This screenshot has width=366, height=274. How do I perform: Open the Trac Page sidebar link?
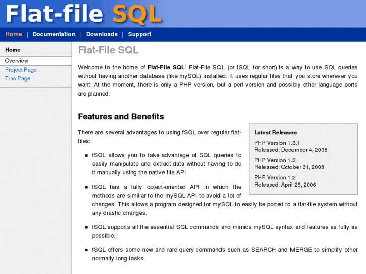point(18,78)
